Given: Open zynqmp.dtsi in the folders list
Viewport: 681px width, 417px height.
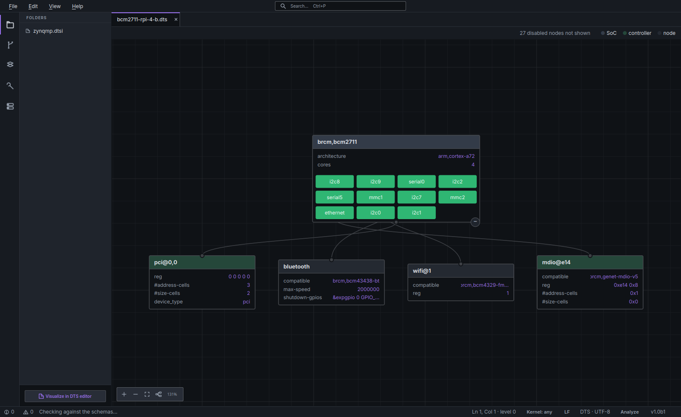Looking at the screenshot, I should (48, 31).
